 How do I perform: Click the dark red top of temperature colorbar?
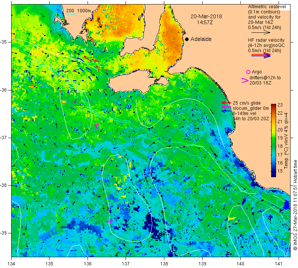(x=273, y=105)
